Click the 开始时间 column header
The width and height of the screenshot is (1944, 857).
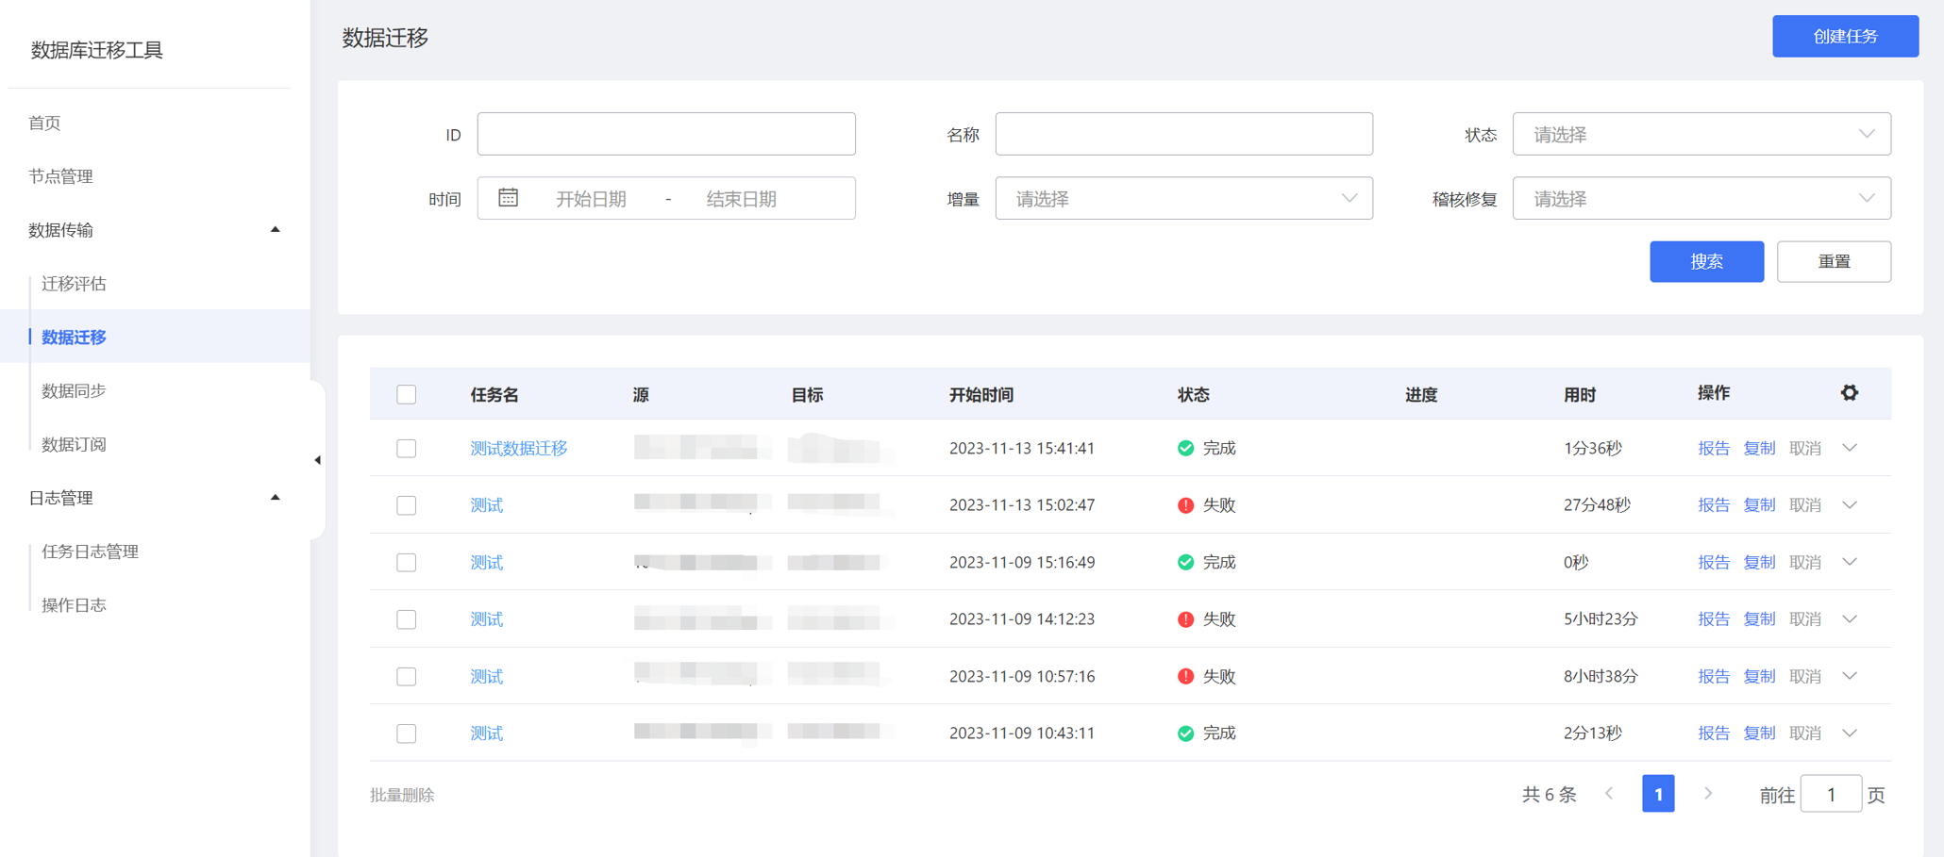coord(981,395)
